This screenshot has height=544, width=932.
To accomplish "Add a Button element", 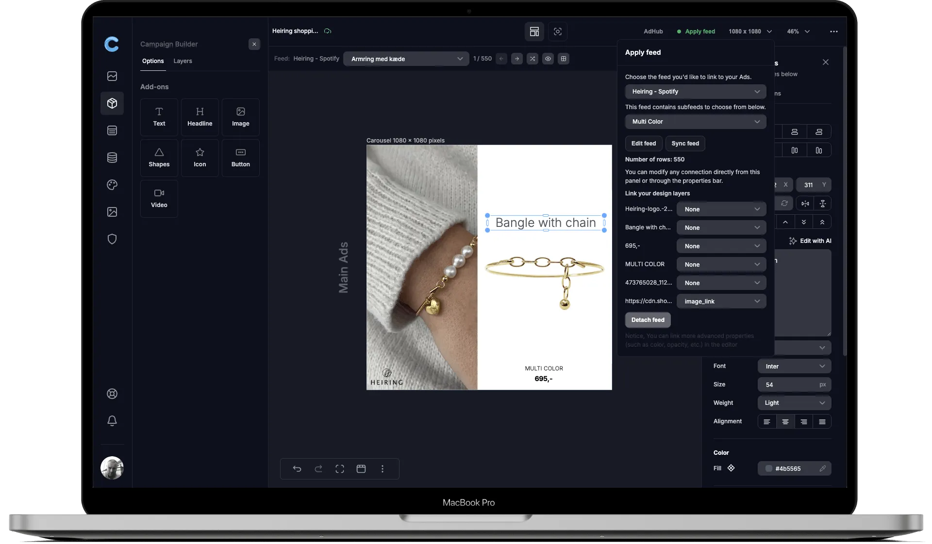I will click(x=240, y=158).
